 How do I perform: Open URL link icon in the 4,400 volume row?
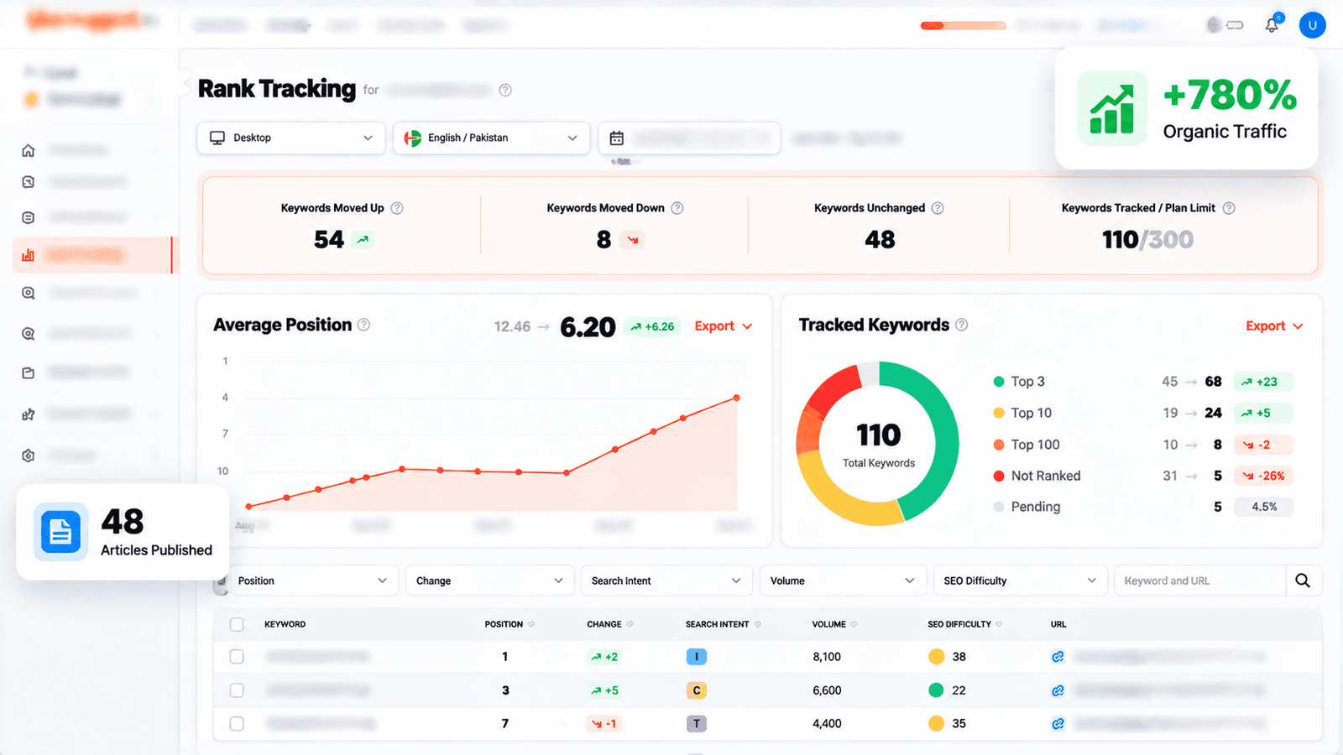tap(1058, 723)
